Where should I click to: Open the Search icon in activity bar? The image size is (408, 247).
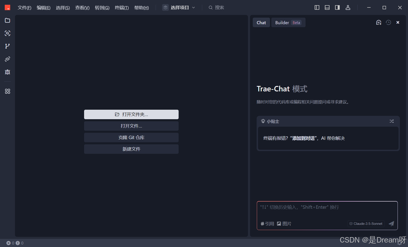tap(8, 33)
